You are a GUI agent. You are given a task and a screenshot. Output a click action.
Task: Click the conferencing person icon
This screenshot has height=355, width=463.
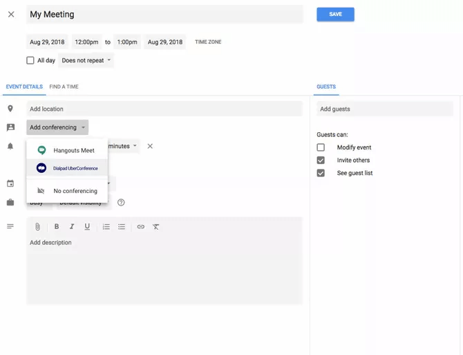10,127
